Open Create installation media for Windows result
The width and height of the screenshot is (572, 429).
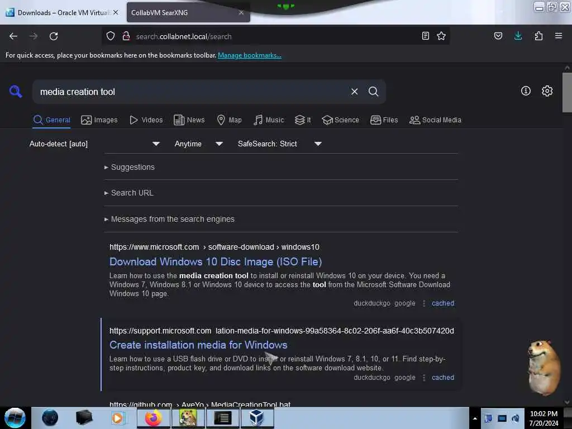pos(198,345)
